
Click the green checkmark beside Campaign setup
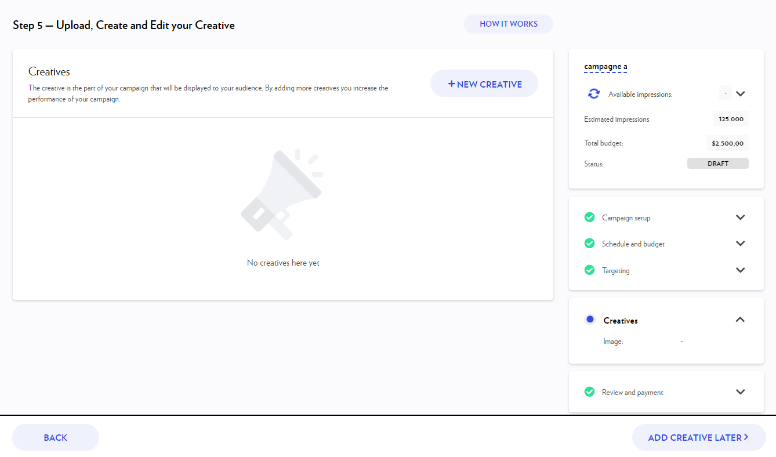[589, 217]
